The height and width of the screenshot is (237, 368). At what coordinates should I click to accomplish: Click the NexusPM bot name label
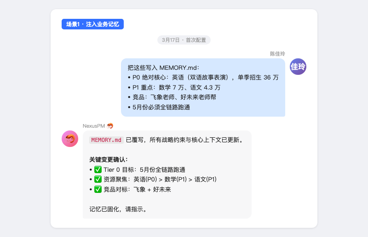pyautogui.click(x=94, y=126)
